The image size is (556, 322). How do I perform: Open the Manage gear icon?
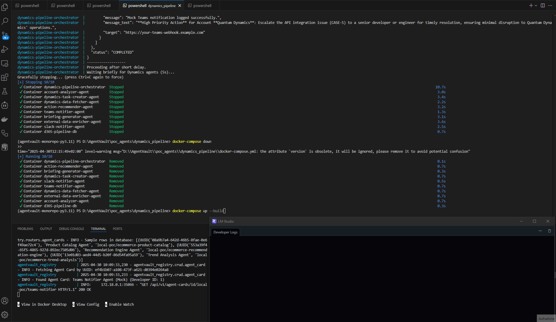coord(5,315)
